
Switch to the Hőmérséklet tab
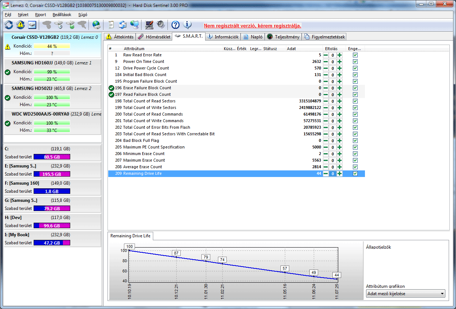[154, 37]
